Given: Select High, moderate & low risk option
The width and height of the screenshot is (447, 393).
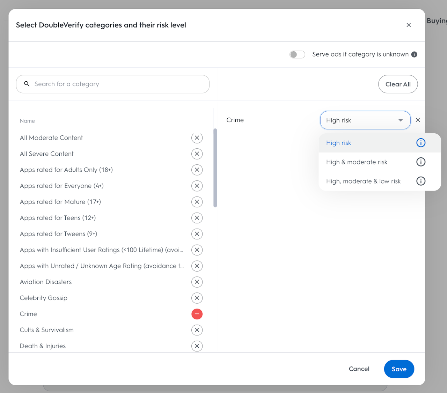Looking at the screenshot, I should coord(363,181).
